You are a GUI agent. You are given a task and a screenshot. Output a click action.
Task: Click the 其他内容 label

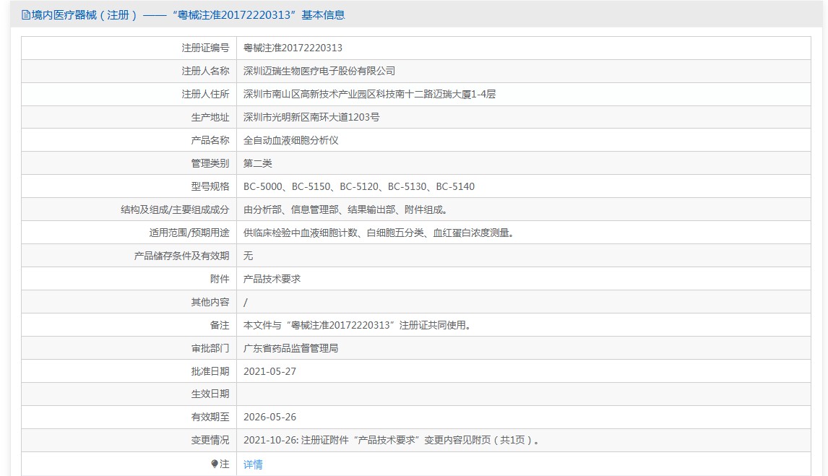click(210, 303)
